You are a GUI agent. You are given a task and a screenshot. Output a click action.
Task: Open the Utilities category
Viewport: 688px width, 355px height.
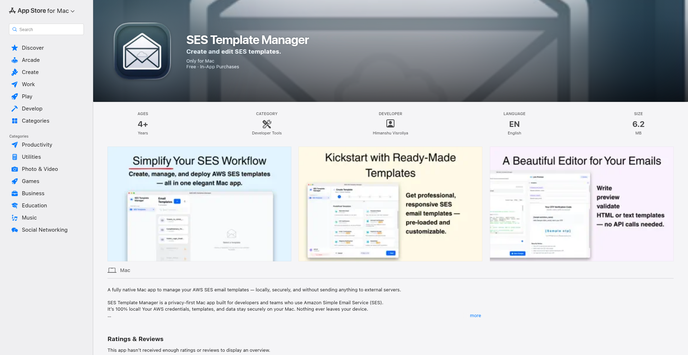(x=31, y=157)
